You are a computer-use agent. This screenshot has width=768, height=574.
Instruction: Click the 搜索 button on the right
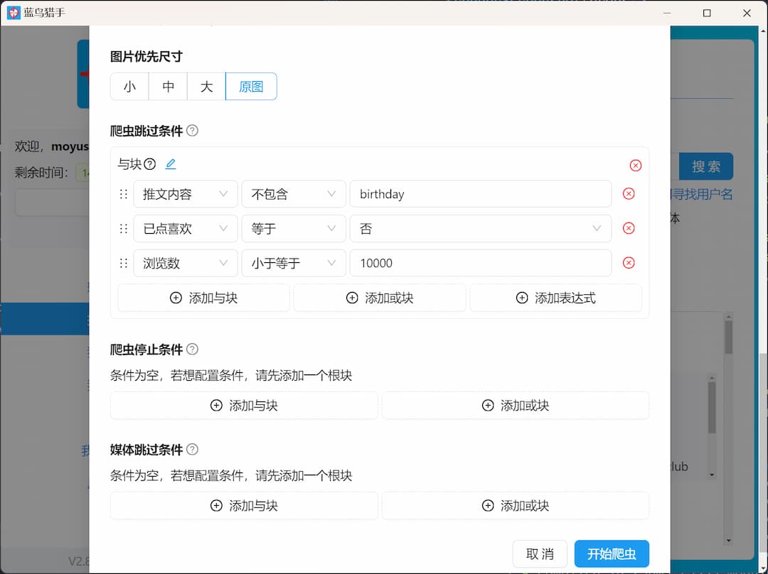point(706,166)
